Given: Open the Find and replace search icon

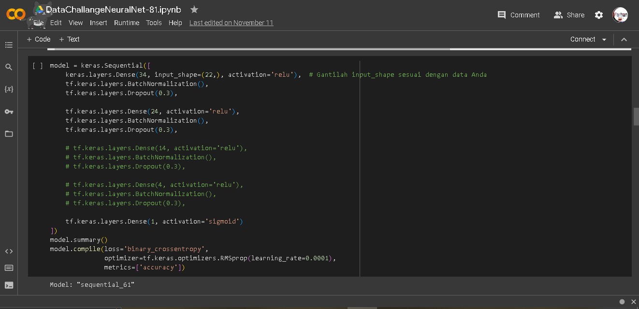Looking at the screenshot, I should pyautogui.click(x=9, y=67).
